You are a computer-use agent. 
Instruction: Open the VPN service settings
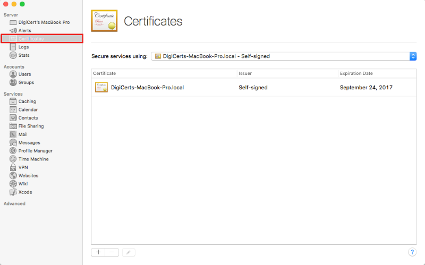(x=23, y=167)
